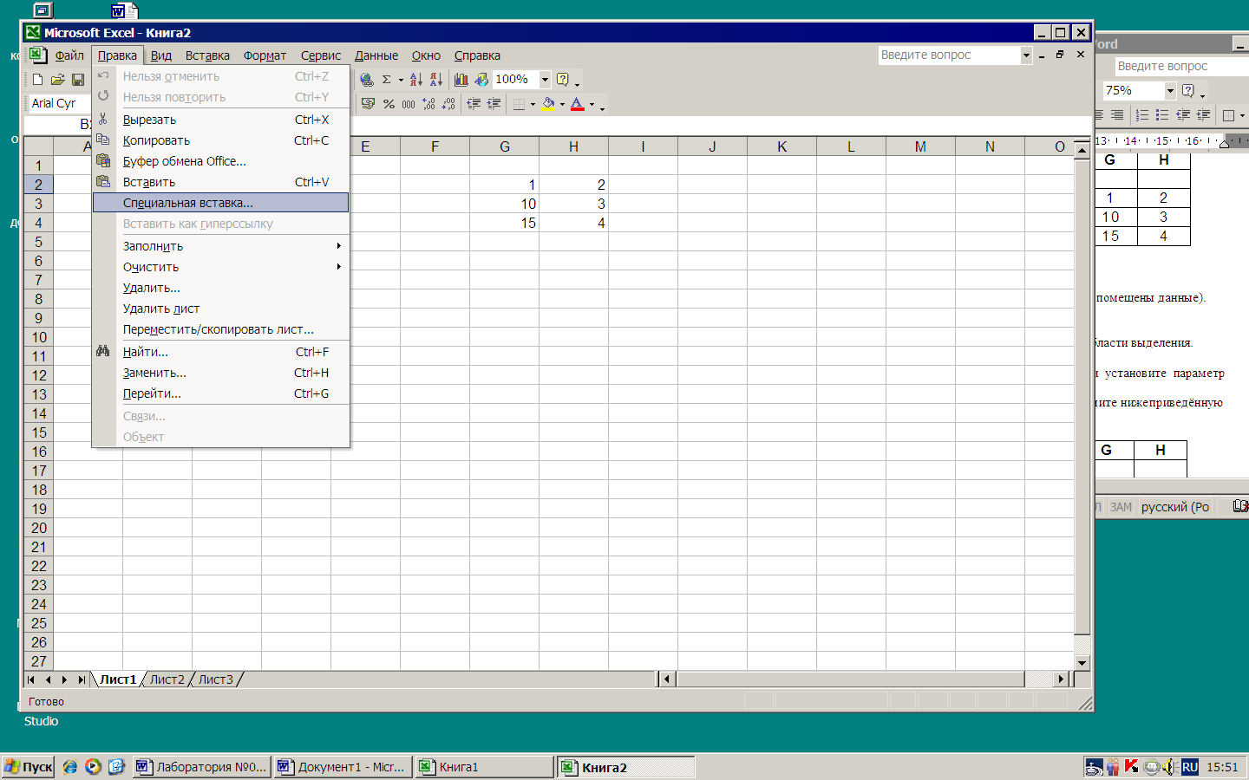Select column header K

click(x=781, y=146)
